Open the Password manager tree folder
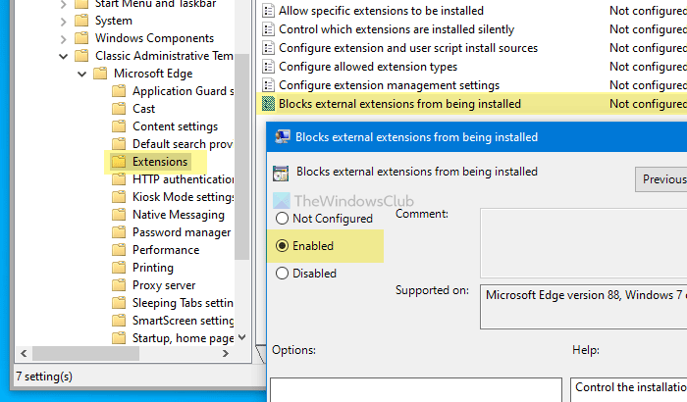This screenshot has width=687, height=402. (x=181, y=232)
